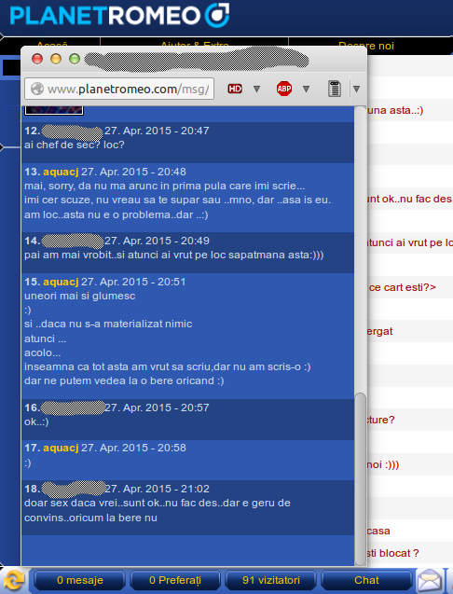This screenshot has width=453, height=594.
Task: Click the HD extension icon
Action: 235,89
